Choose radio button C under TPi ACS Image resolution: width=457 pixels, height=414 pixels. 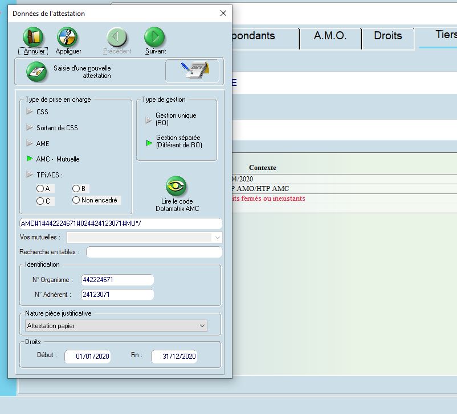[x=40, y=201]
